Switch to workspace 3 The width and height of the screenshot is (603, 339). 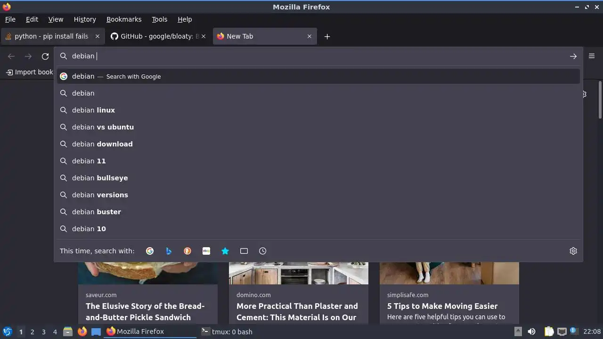click(x=43, y=331)
